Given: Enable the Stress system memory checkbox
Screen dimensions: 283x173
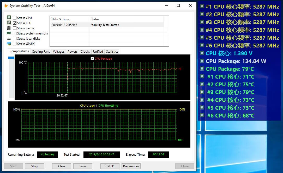Looking at the screenshot, I should [x=15, y=33].
